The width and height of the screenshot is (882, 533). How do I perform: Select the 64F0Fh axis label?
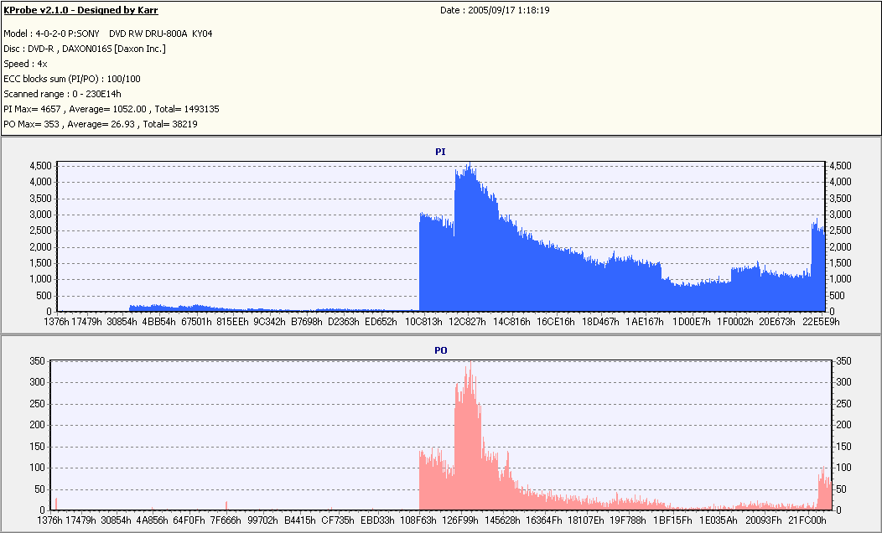(189, 520)
